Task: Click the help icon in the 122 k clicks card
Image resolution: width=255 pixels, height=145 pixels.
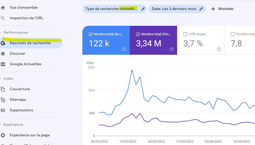Action: tap(124, 49)
